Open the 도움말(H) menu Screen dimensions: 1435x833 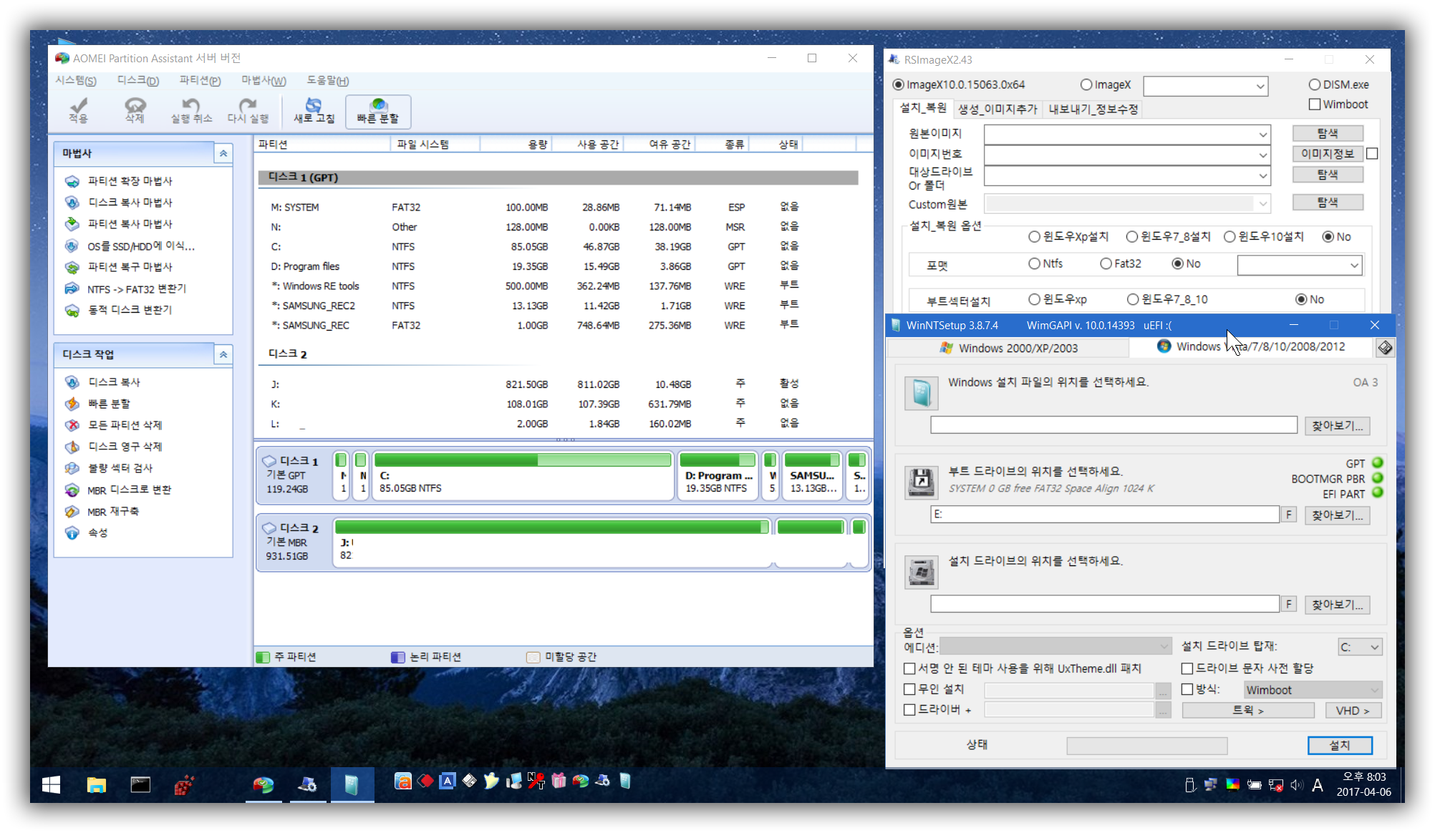(x=328, y=81)
